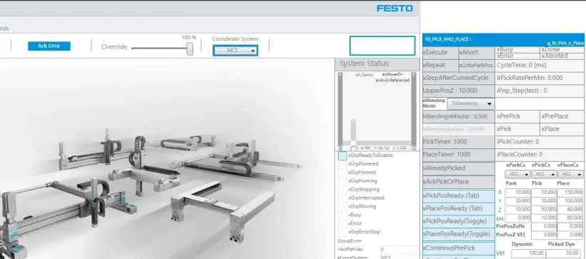The width and height of the screenshot is (586, 259).
Task: Toggle the xGrpPowered checkbox
Action: click(x=342, y=164)
